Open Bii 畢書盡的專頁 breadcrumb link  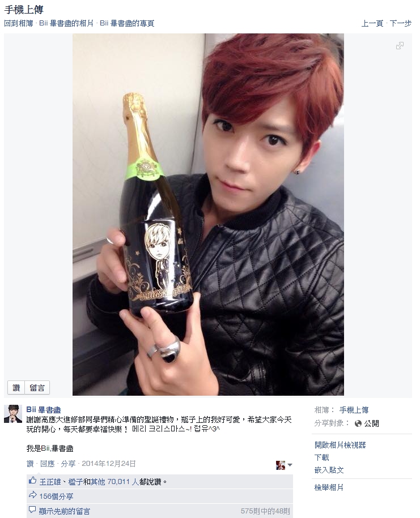tap(127, 23)
